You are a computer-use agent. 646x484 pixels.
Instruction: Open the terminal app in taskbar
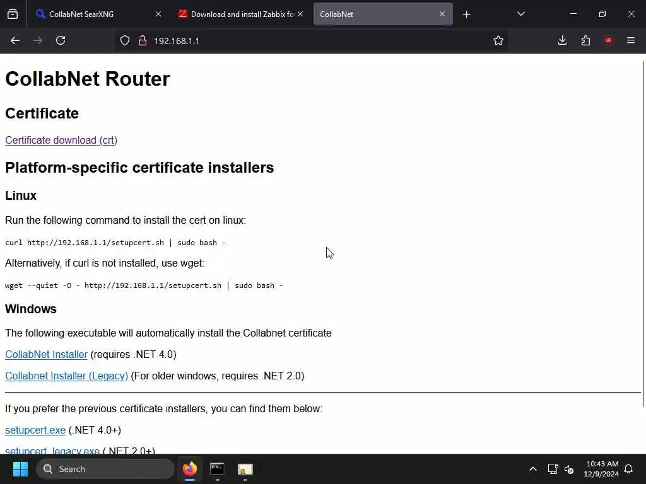[x=217, y=469]
